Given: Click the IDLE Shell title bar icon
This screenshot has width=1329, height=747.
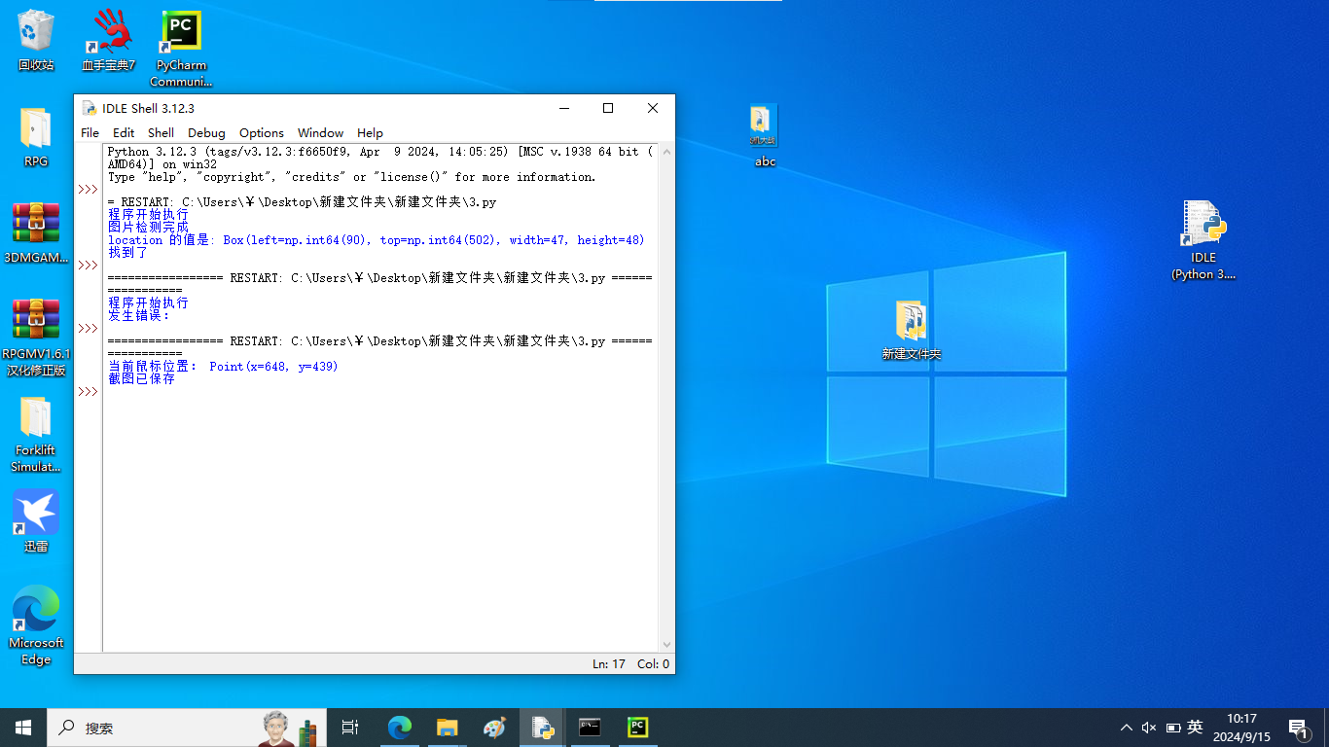Looking at the screenshot, I should 90,108.
